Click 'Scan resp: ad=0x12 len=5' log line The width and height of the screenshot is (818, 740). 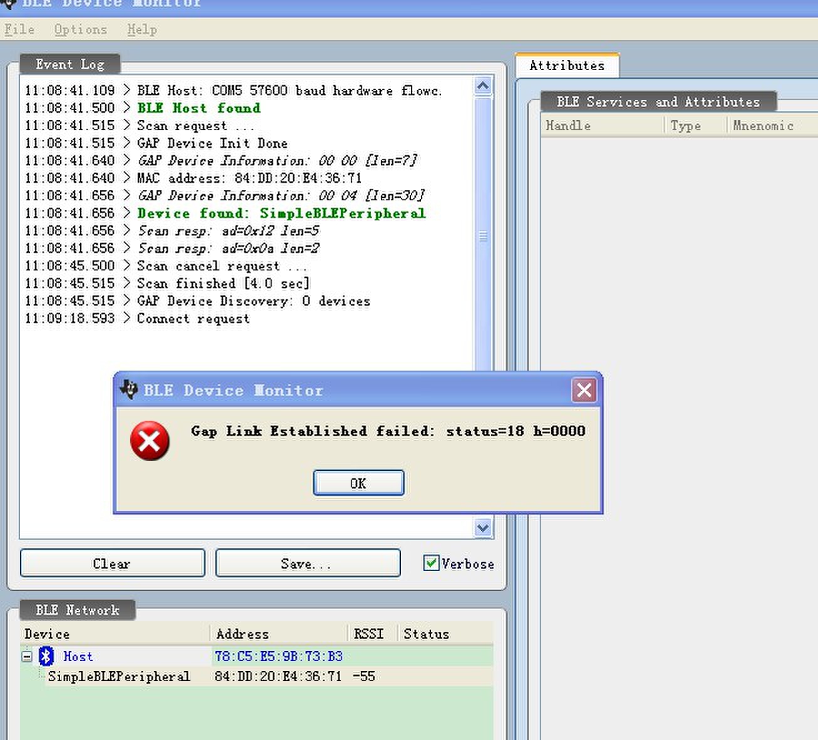click(x=172, y=231)
